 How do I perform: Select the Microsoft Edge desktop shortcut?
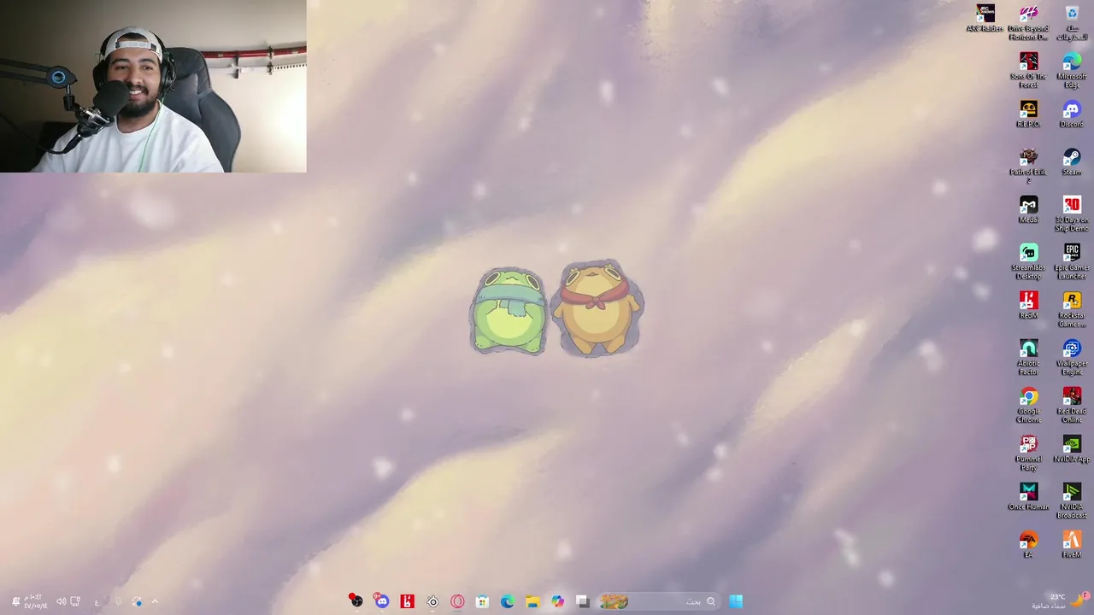1072,70
